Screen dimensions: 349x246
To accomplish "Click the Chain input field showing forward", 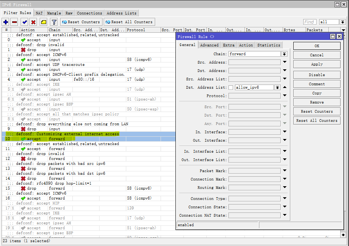I will (254, 54).
